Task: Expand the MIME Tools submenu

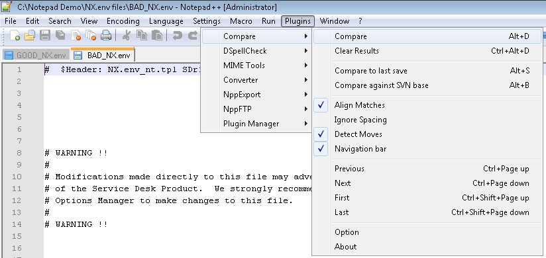Action: point(256,65)
